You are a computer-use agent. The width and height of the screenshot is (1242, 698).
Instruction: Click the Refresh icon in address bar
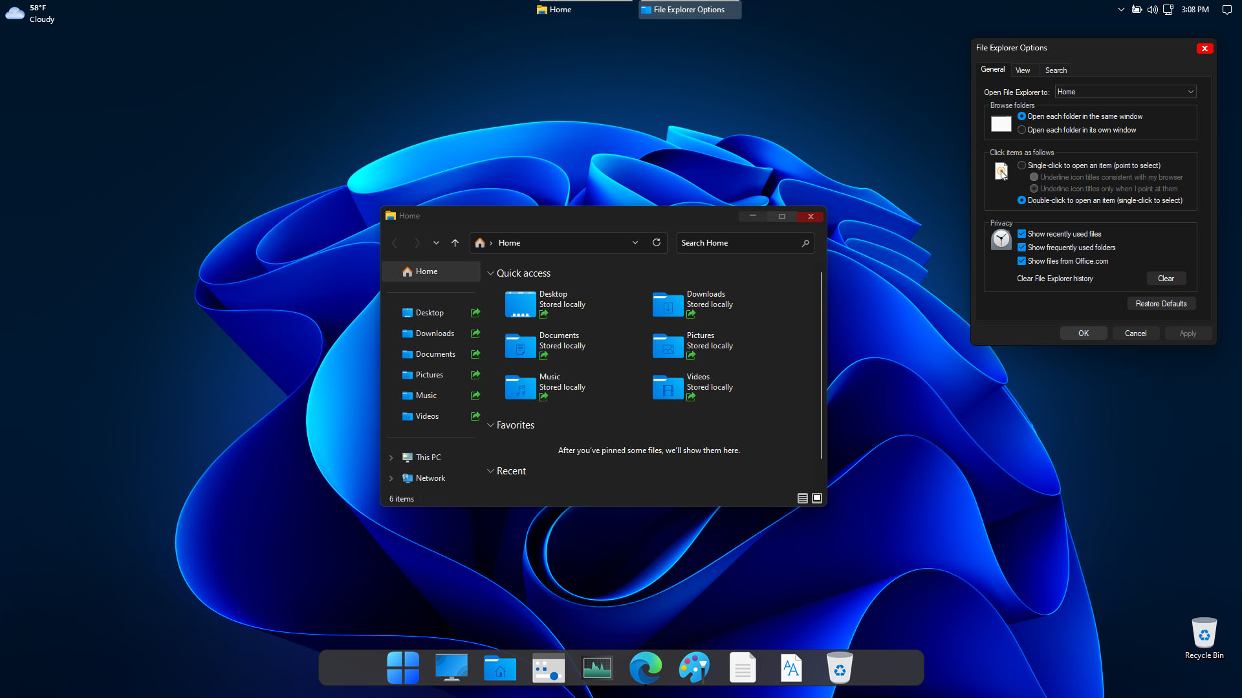click(x=657, y=242)
